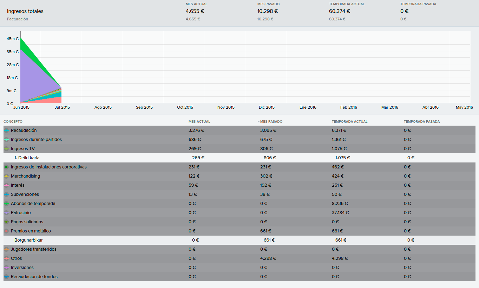Viewport: 479px width, 288px height.
Task: Collapse the Premios en metálico row
Action: click(240, 231)
